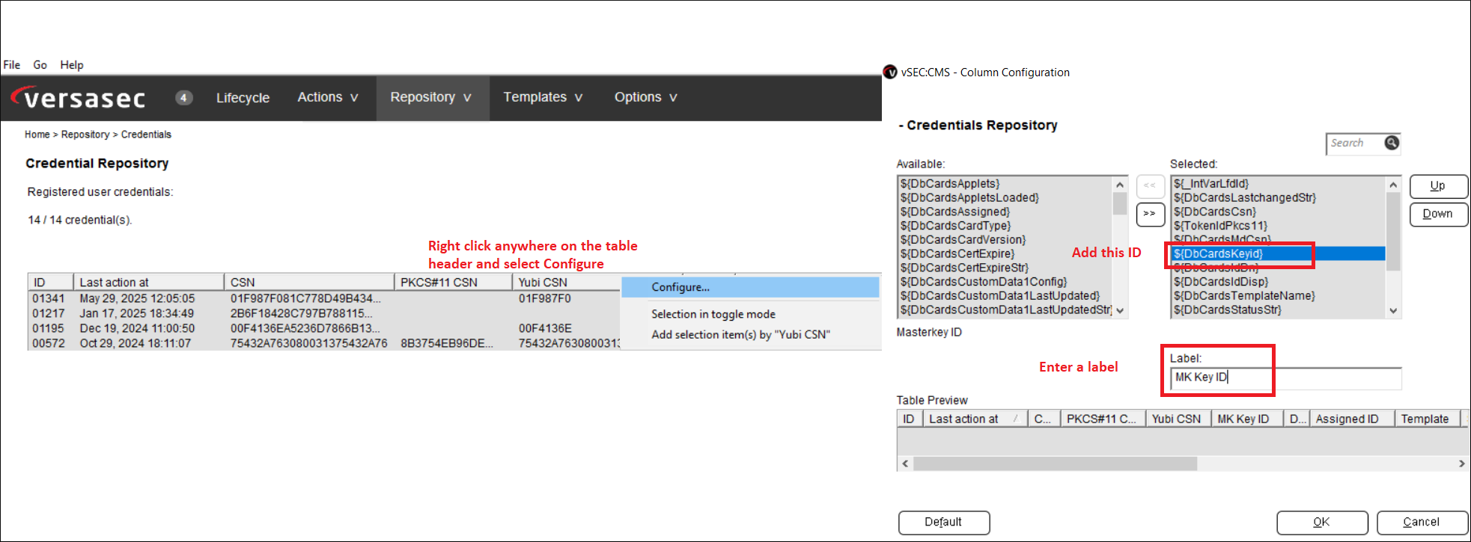Select ${DbCardsCustomData1Config} in Available list
Screen dimensions: 1471x542
click(x=984, y=282)
